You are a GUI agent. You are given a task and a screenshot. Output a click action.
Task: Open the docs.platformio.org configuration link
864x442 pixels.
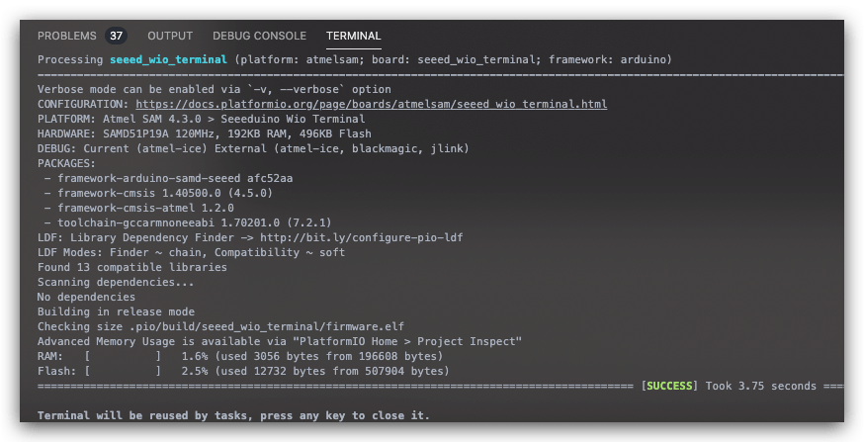(372, 104)
